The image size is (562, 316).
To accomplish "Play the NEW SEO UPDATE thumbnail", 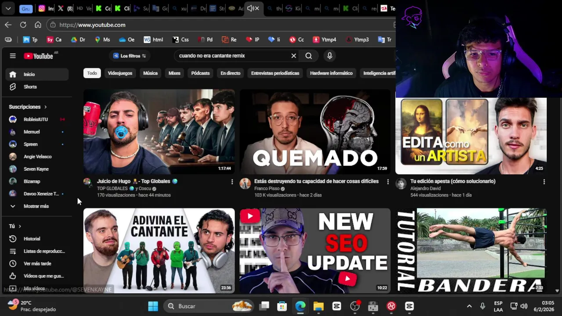I will click(315, 251).
